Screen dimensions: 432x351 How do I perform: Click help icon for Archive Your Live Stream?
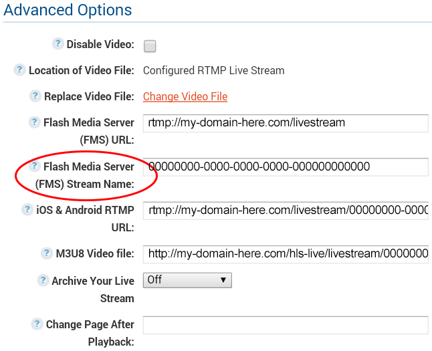43,280
